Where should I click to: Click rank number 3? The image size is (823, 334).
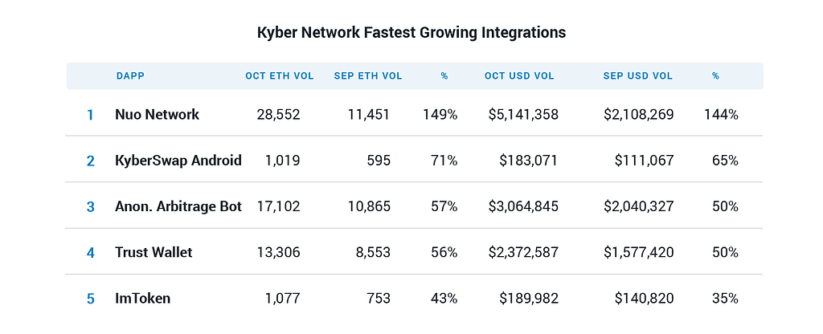click(x=90, y=207)
